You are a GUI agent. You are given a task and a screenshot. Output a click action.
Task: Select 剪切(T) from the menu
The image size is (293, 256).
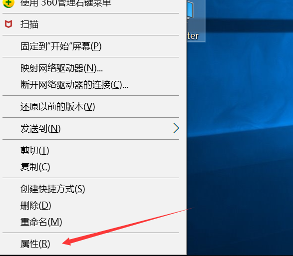coord(91,150)
